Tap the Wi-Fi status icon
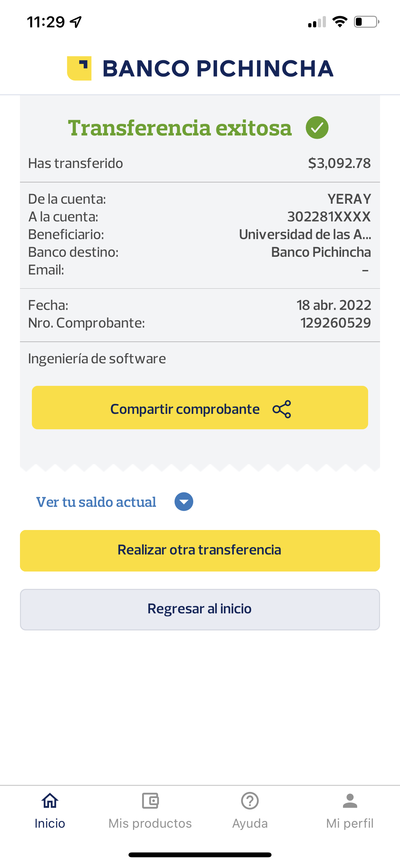 tap(339, 22)
